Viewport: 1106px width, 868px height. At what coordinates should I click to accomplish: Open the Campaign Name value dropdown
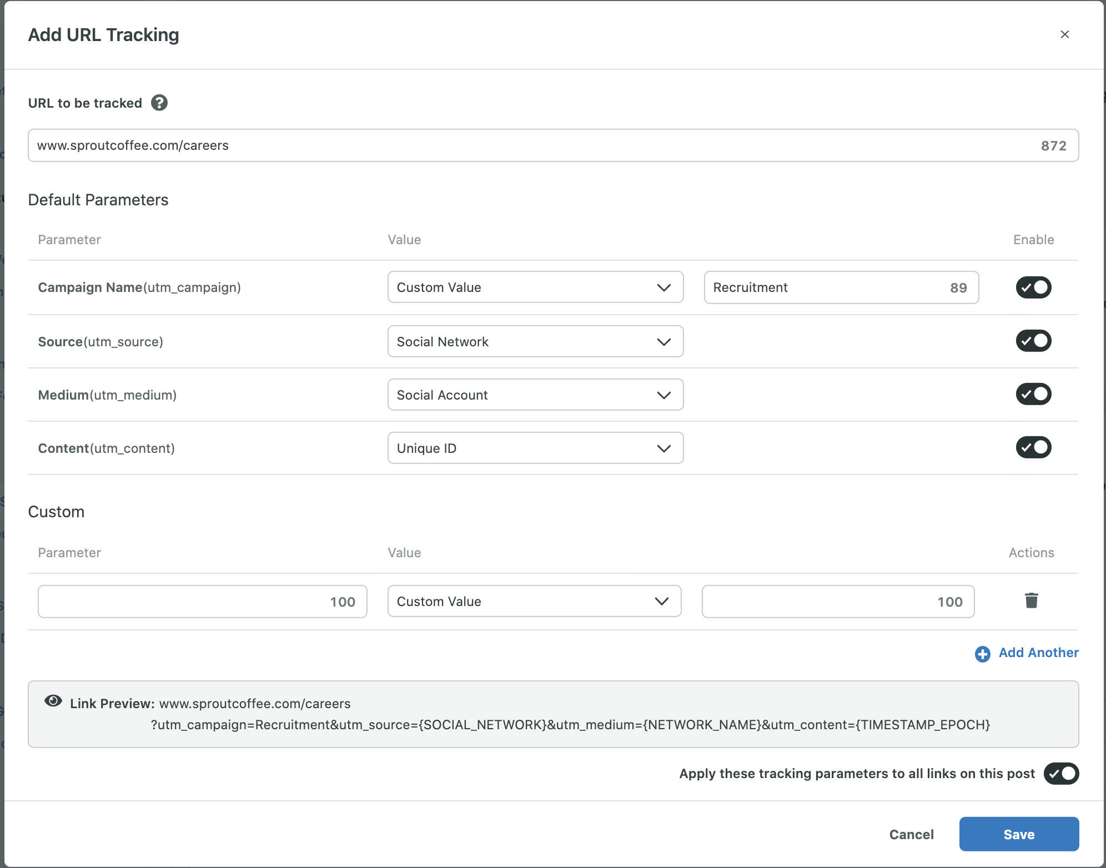(x=535, y=287)
